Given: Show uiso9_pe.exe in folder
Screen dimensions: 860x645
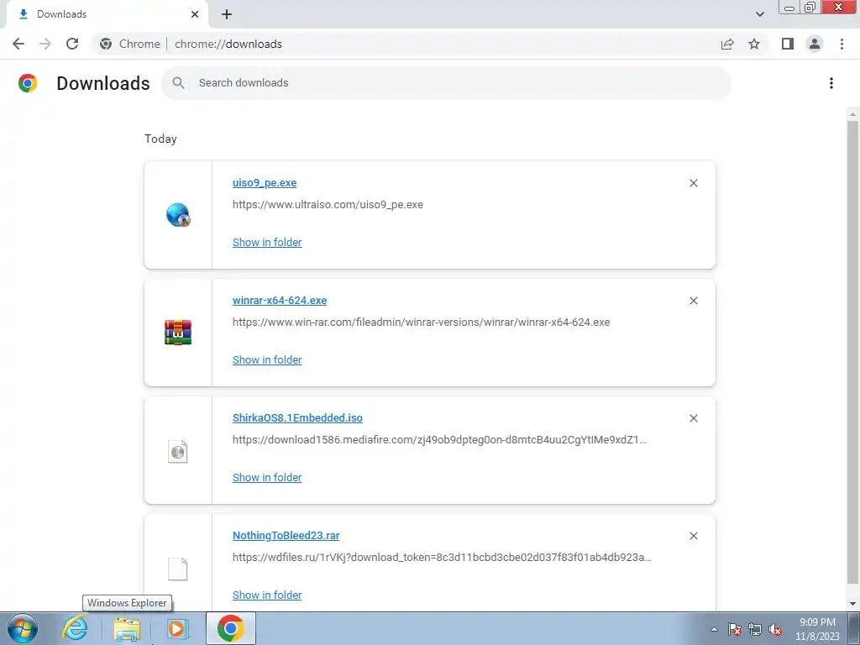Looking at the screenshot, I should (267, 242).
